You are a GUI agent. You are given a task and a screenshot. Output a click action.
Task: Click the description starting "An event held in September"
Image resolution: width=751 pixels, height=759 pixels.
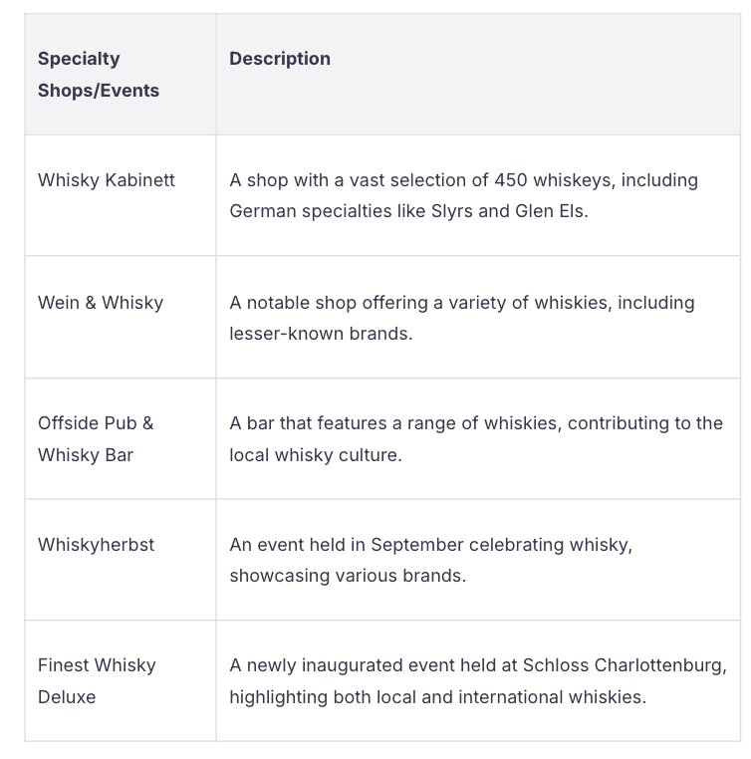[430, 560]
